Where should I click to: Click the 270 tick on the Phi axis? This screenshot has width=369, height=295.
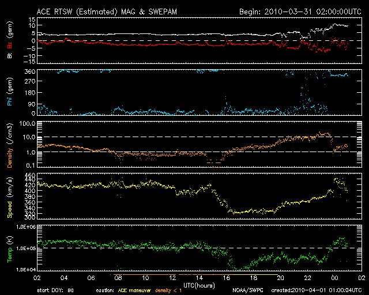(30, 81)
